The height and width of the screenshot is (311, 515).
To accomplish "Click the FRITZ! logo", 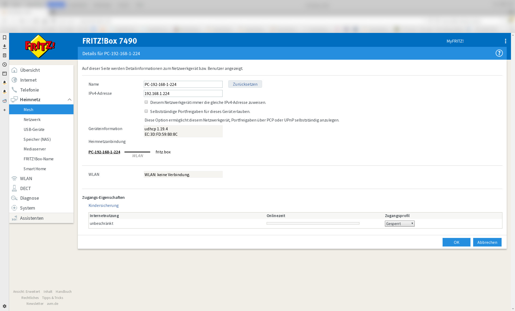I will click(40, 46).
